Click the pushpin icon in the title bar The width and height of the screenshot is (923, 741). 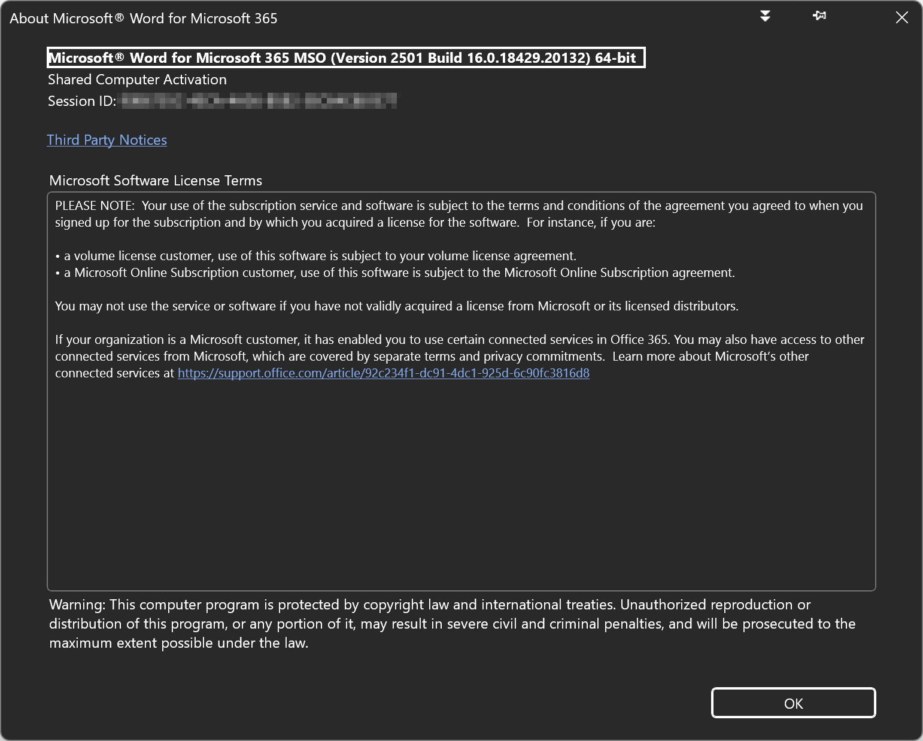click(x=819, y=16)
